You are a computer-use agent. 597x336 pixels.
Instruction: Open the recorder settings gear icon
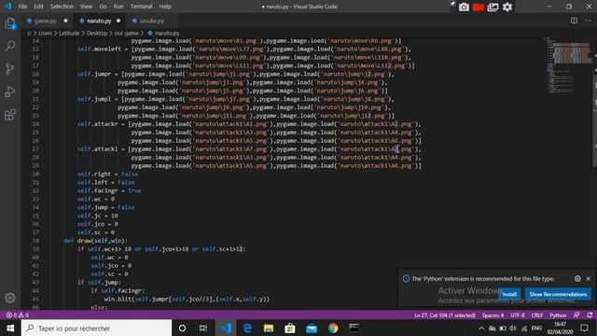pos(507,7)
